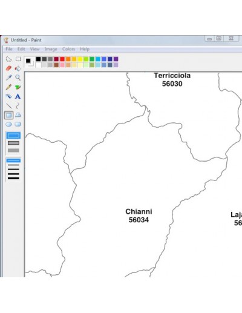Choose the Pencil tool

point(8,87)
